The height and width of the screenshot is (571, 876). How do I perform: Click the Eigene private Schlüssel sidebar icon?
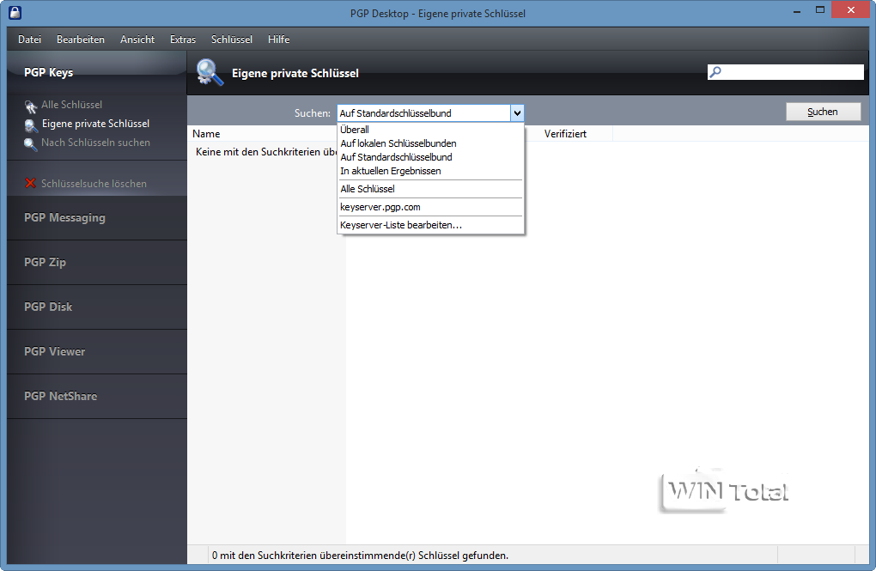point(31,125)
